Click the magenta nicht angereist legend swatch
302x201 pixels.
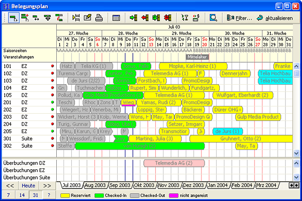tap(173, 195)
